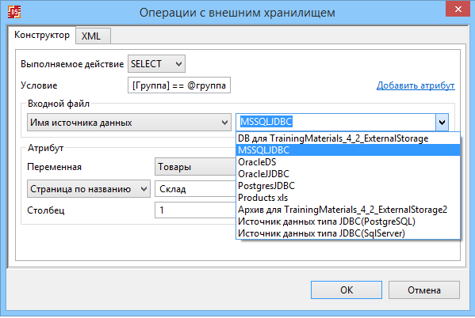Viewport: 475px width, 318px height.
Task: Open the Страница по названию dropdown
Action: click(89, 189)
